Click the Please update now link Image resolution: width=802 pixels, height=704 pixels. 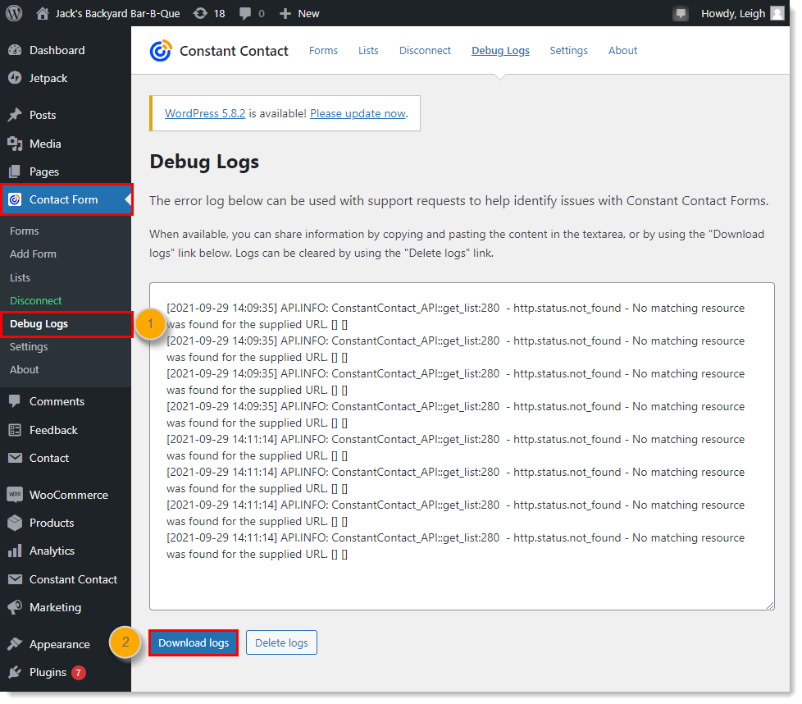(358, 113)
